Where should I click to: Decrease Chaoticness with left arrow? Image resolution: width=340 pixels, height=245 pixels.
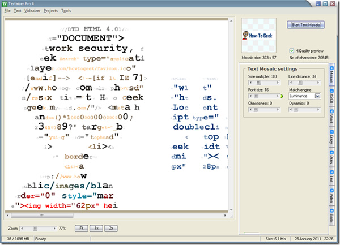pyautogui.click(x=251, y=110)
